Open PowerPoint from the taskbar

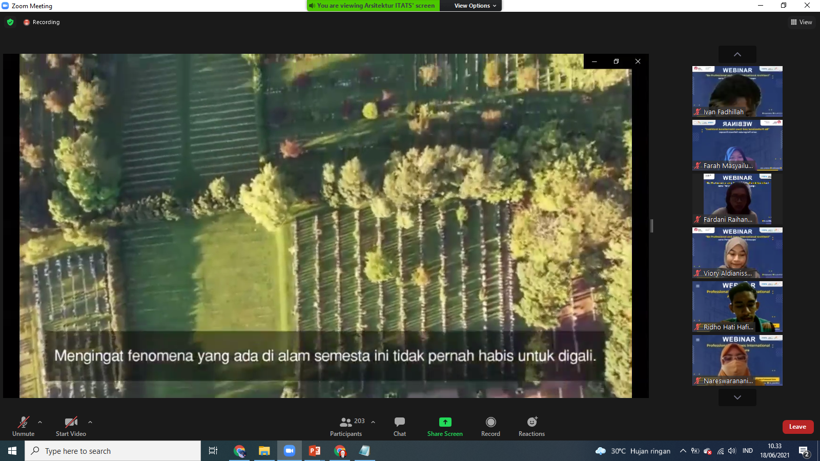315,451
